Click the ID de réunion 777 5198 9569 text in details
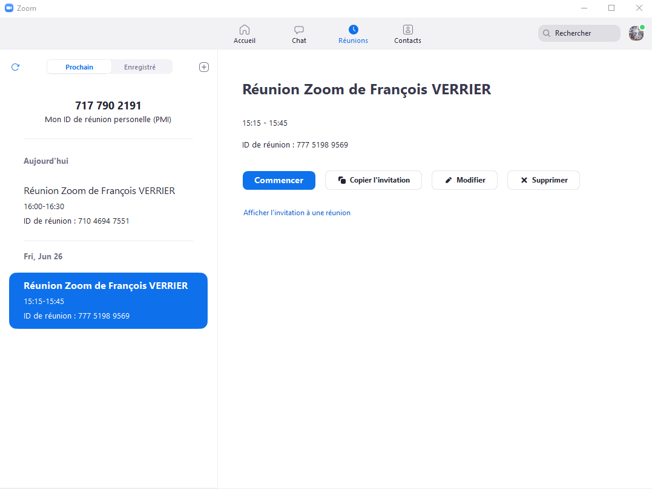652x489 pixels. pos(295,145)
